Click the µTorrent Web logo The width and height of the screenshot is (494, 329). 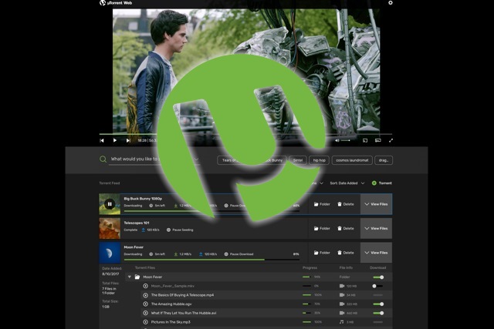click(x=116, y=3)
